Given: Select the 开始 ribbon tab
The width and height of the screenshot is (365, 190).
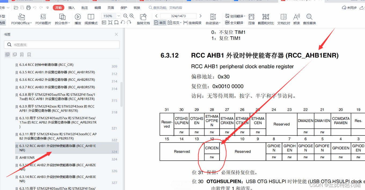Looking at the screenshot, I should [59, 8].
